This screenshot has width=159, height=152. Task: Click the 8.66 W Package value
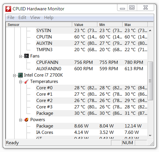(x=81, y=126)
